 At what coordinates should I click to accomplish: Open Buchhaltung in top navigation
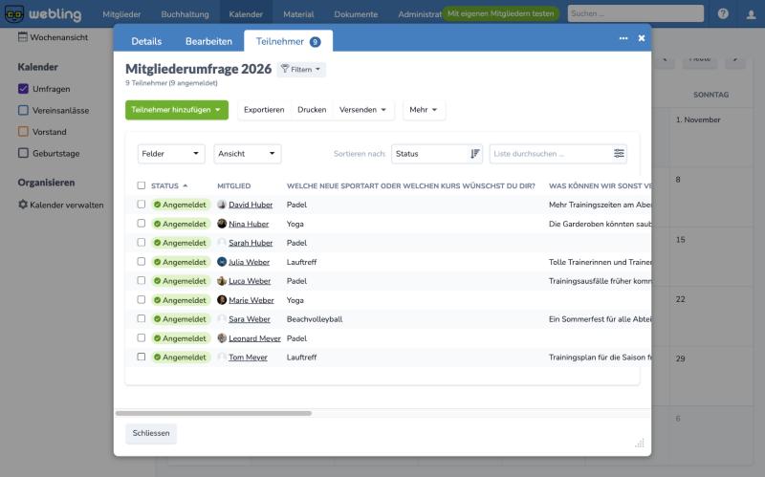(x=185, y=14)
